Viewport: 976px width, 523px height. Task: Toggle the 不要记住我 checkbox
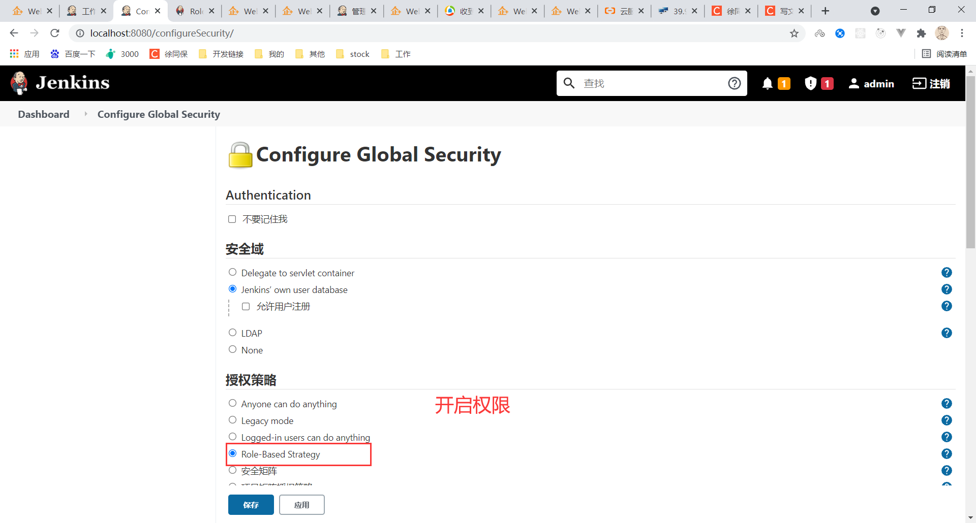(232, 219)
